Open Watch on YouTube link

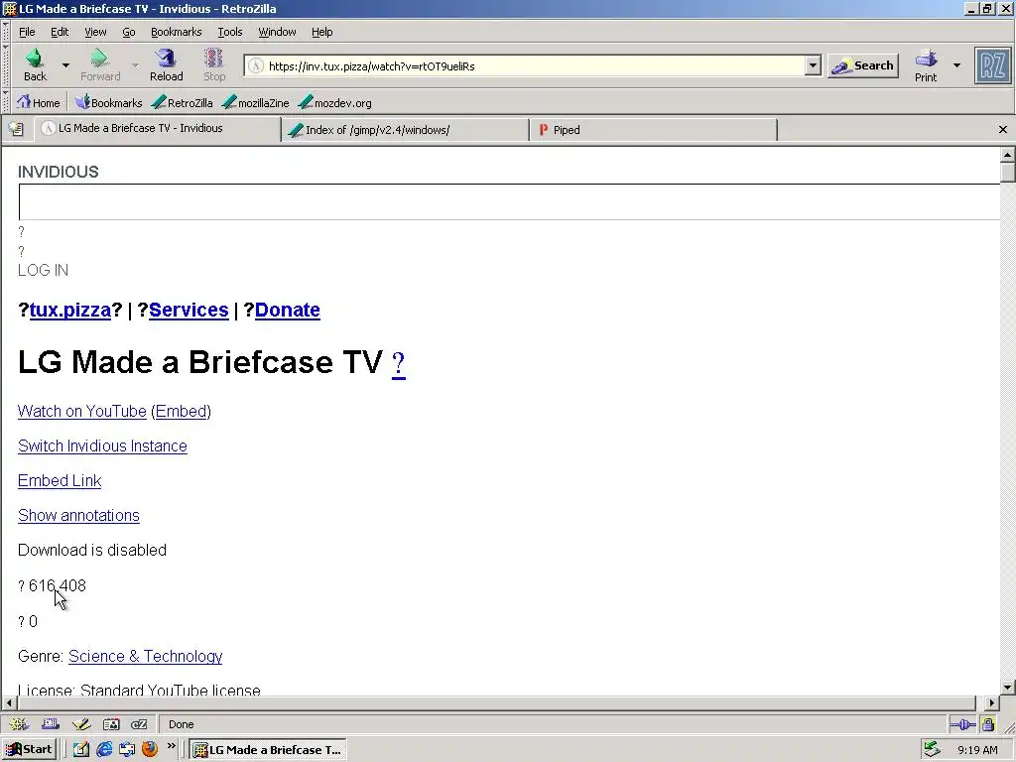[81, 412]
